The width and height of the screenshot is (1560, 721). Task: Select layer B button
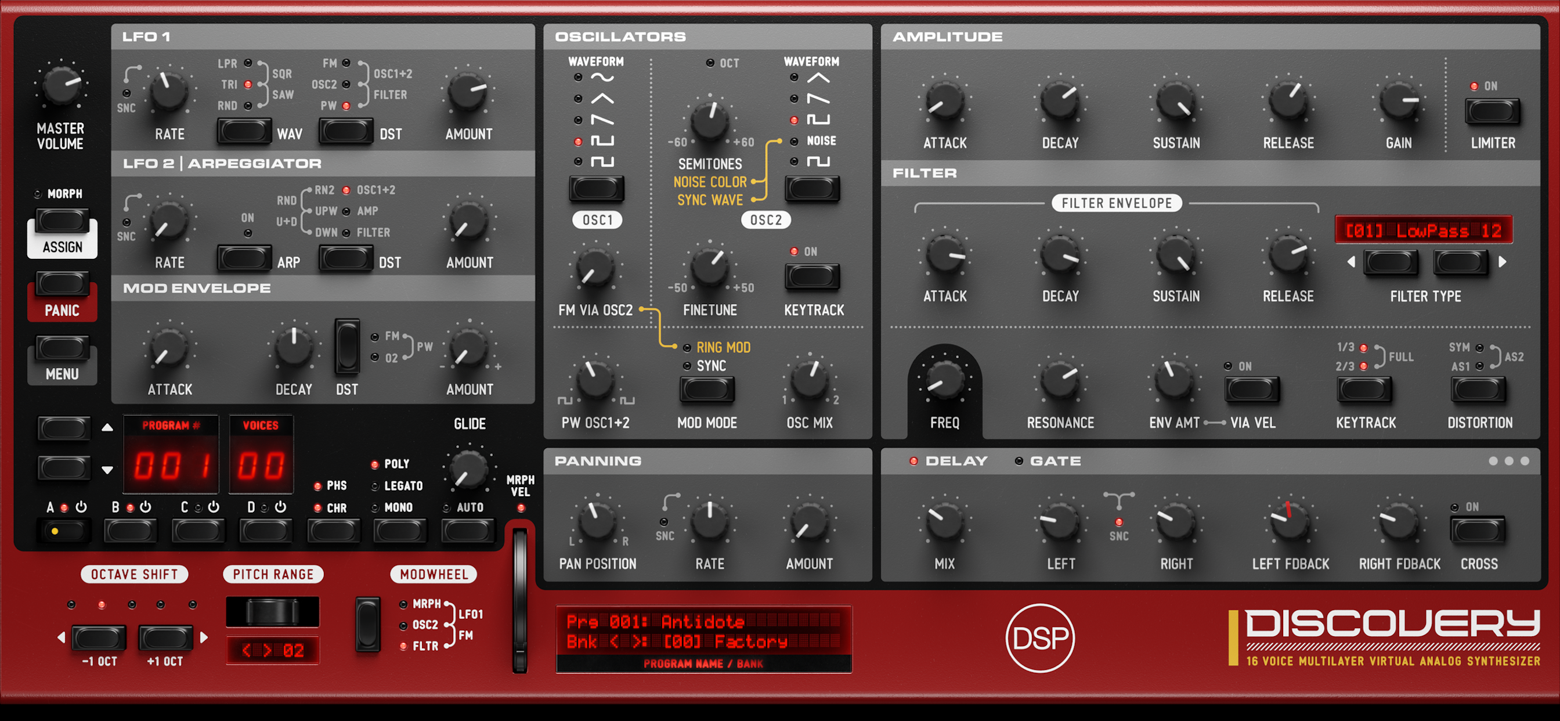tap(129, 531)
